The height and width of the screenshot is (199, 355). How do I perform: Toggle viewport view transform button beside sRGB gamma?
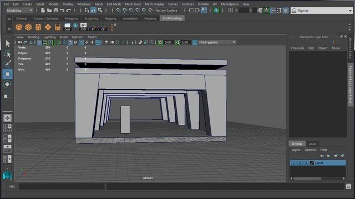click(195, 42)
